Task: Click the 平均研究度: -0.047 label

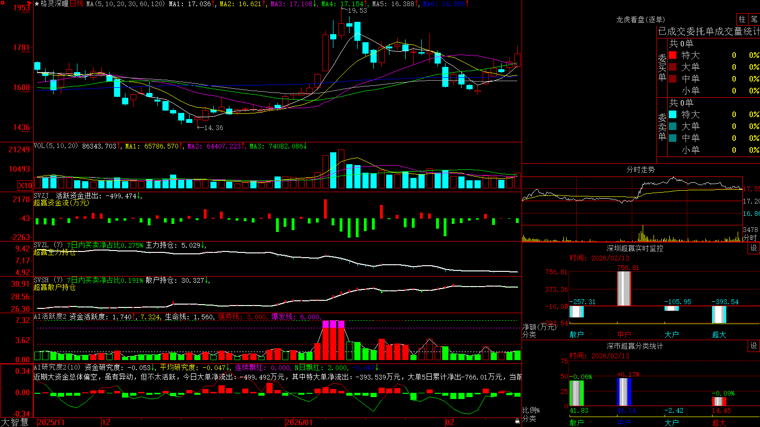Action: pos(193,368)
